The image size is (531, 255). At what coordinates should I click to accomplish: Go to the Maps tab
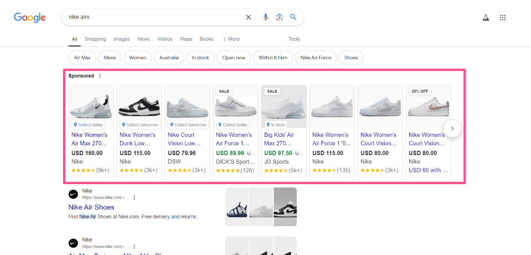coord(186,39)
